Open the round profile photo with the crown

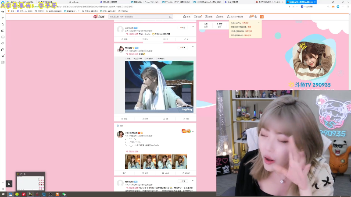pyautogui.click(x=312, y=60)
